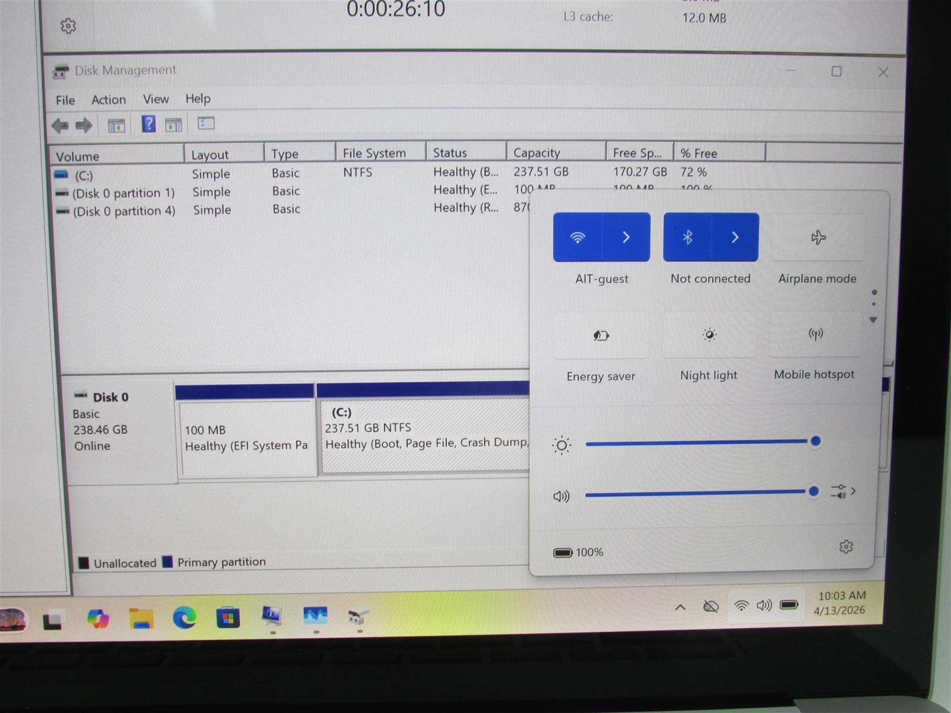951x713 pixels.
Task: Click Disk Management icon on taskbar
Action: 358,616
